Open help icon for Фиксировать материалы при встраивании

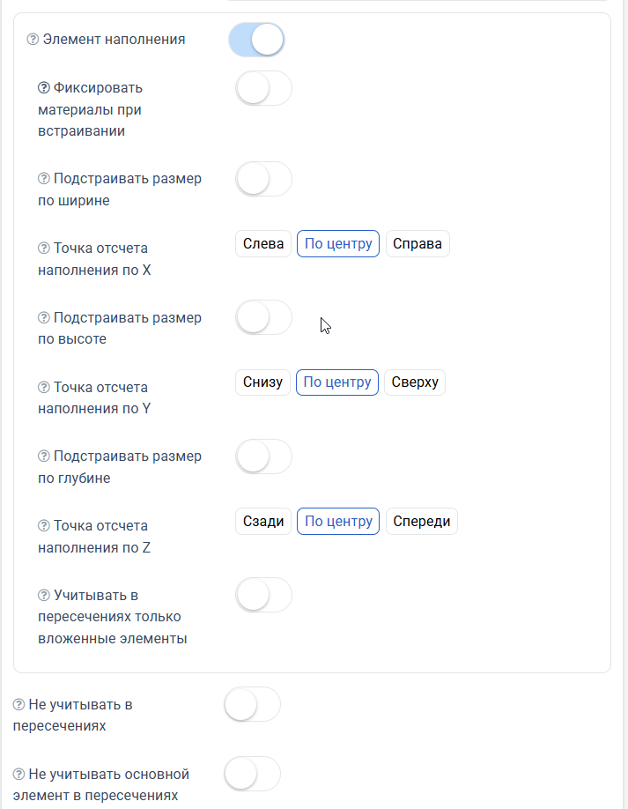pyautogui.click(x=44, y=88)
